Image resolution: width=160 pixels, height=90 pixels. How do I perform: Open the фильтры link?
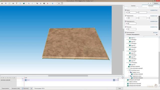coord(155,32)
